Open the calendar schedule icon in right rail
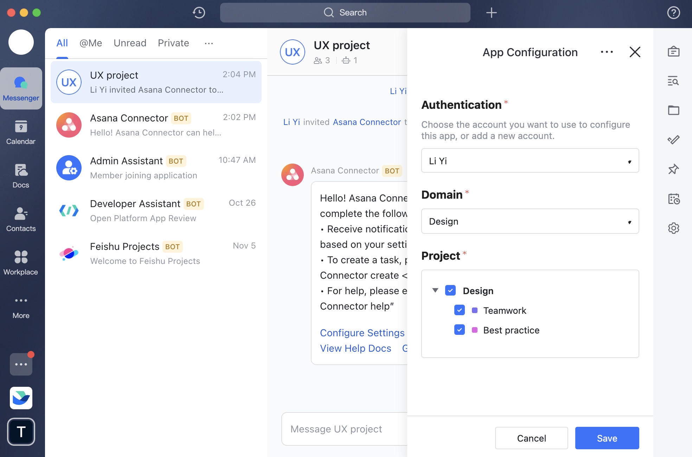The image size is (692, 457). [673, 199]
